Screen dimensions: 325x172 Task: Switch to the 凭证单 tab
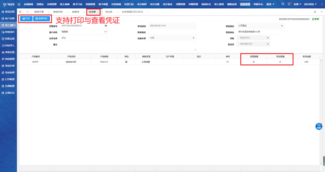109,12
